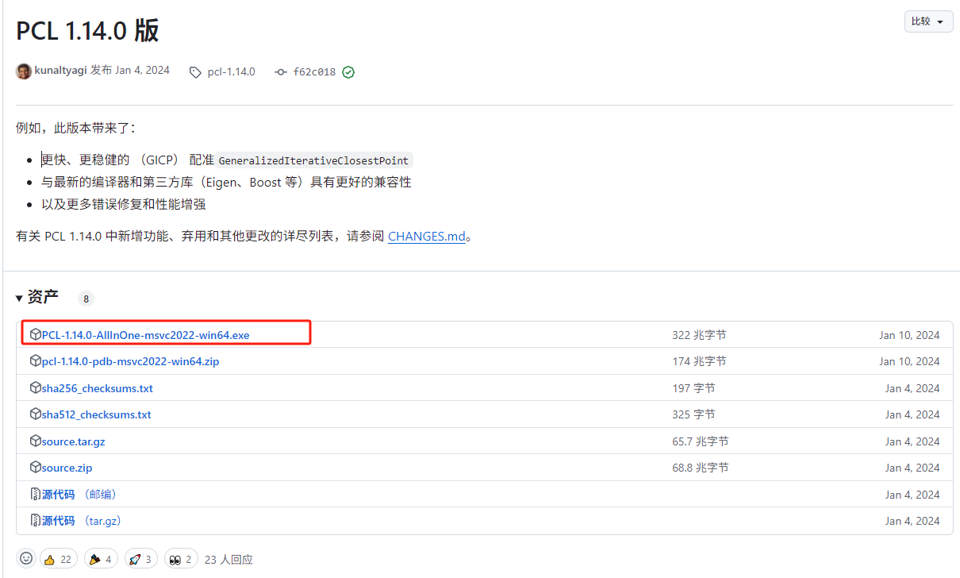Open the 比较 dropdown

928,21
